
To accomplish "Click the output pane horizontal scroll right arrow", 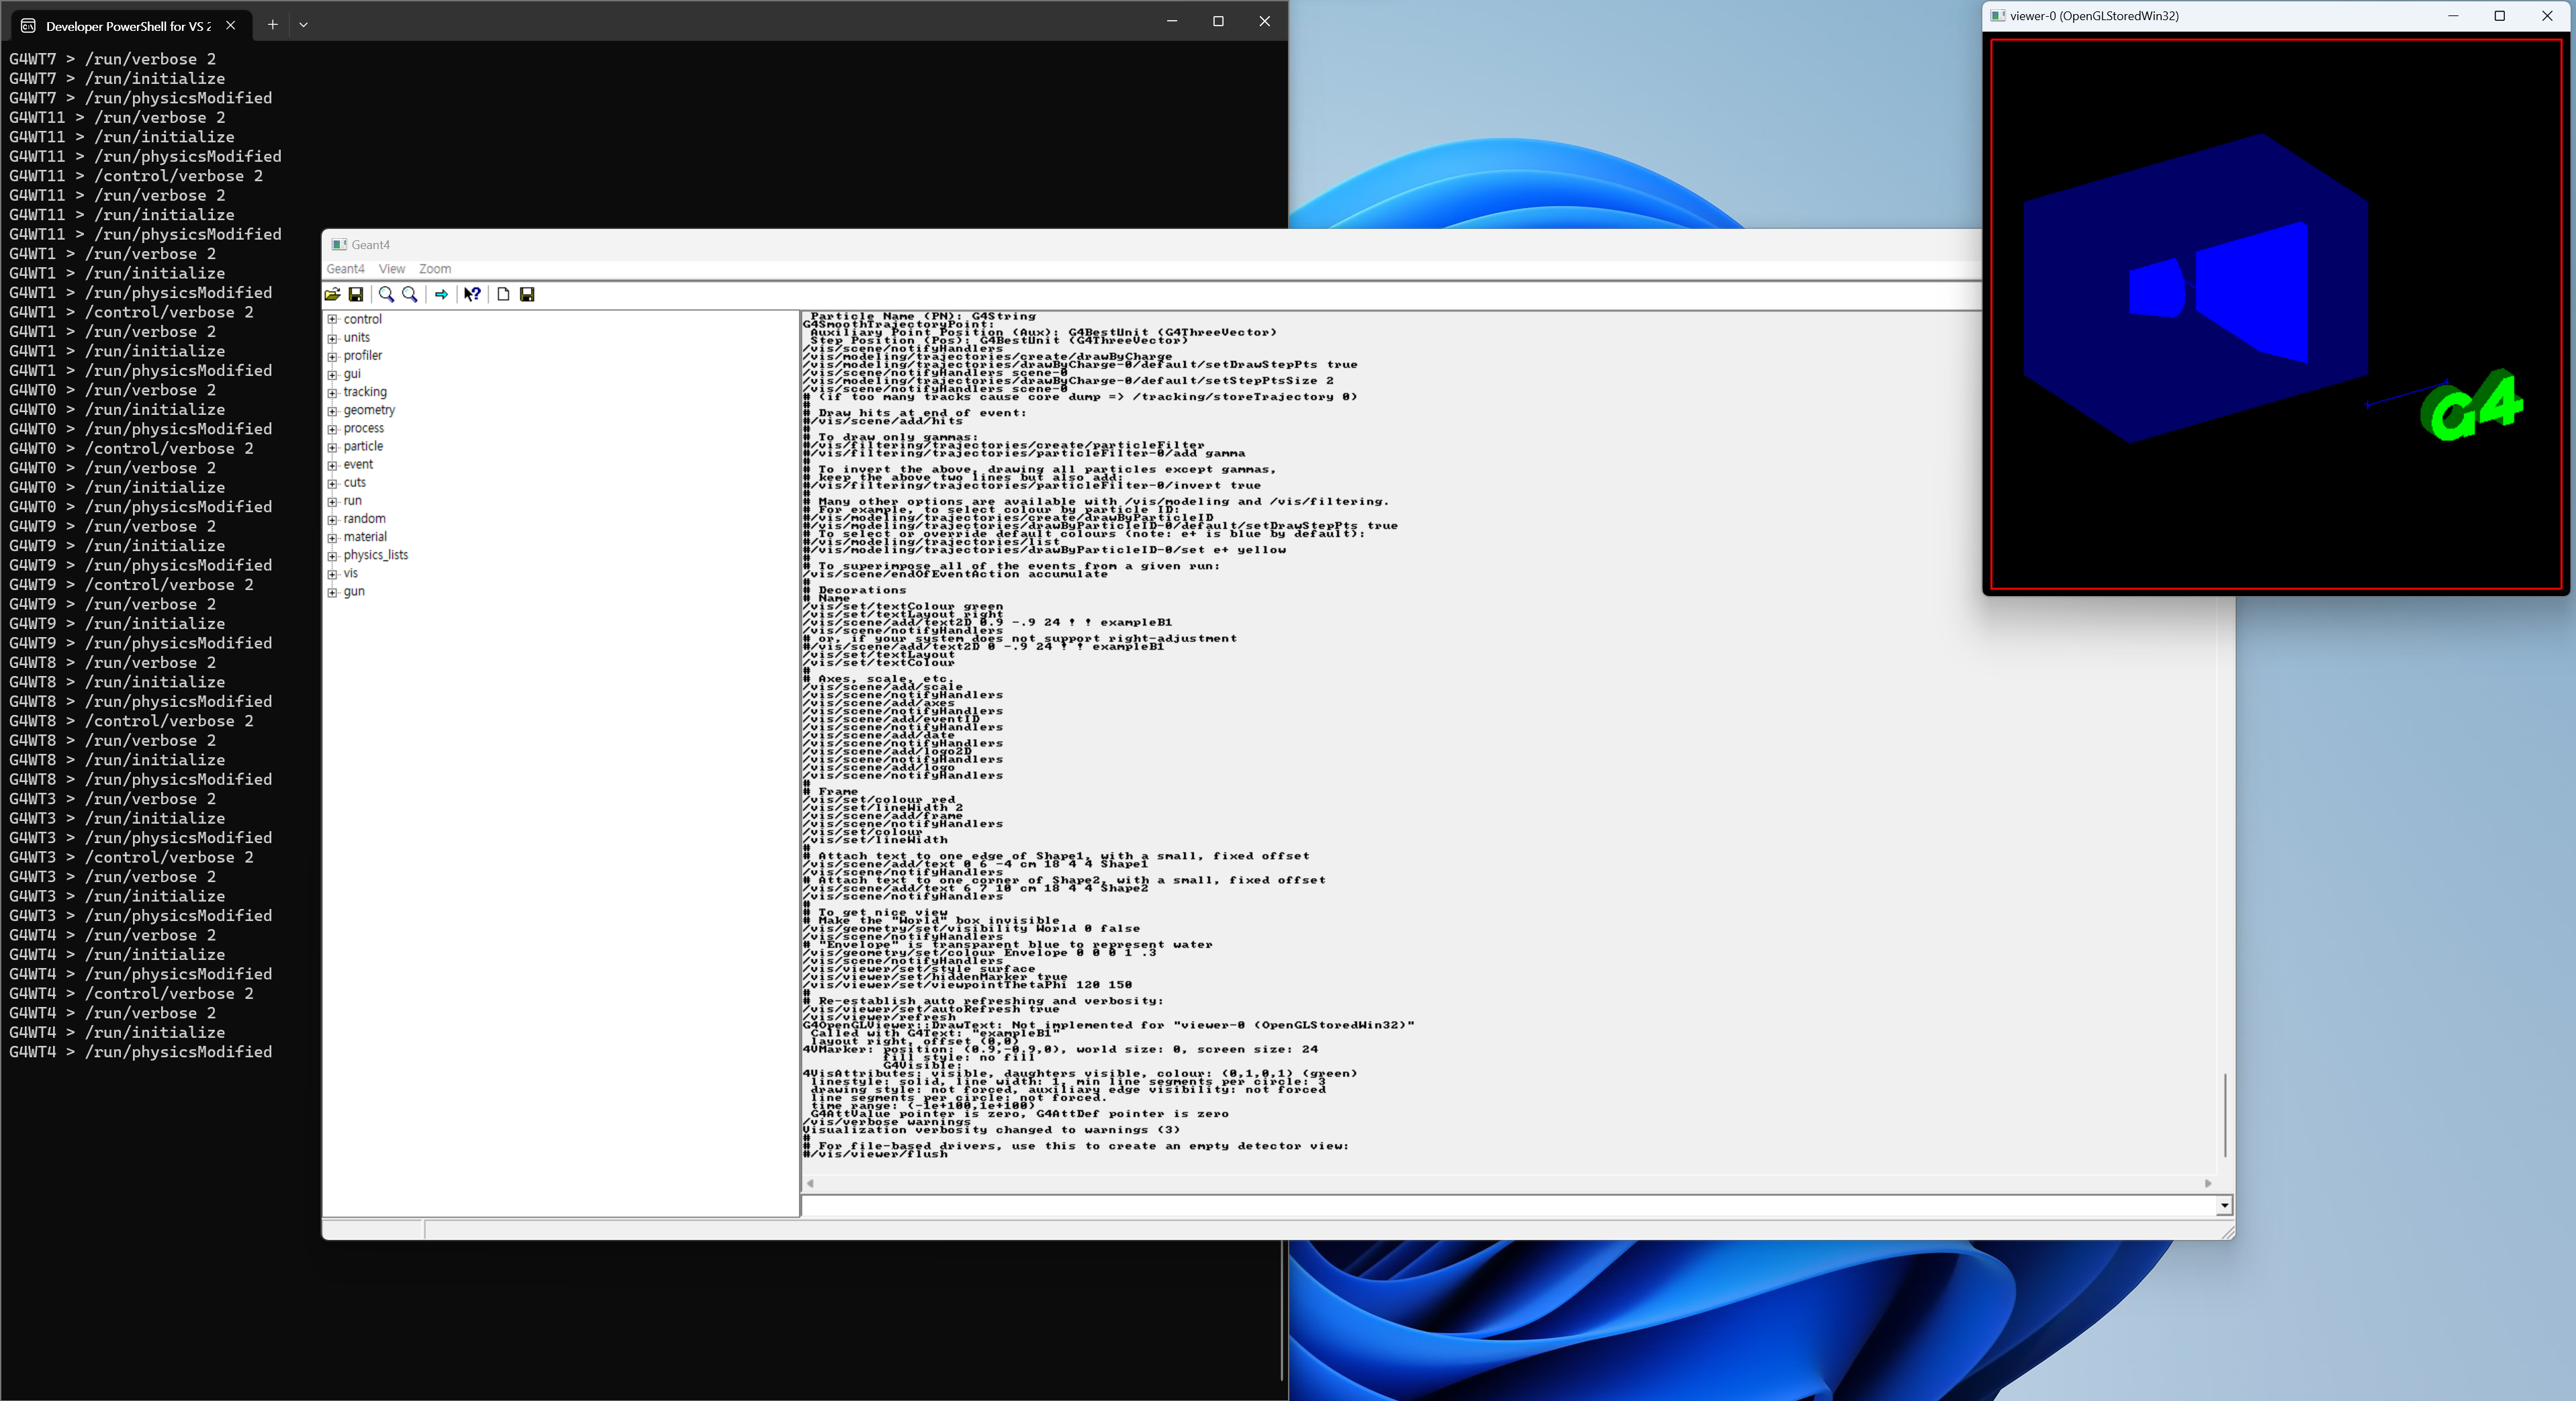I will coord(2208,1184).
